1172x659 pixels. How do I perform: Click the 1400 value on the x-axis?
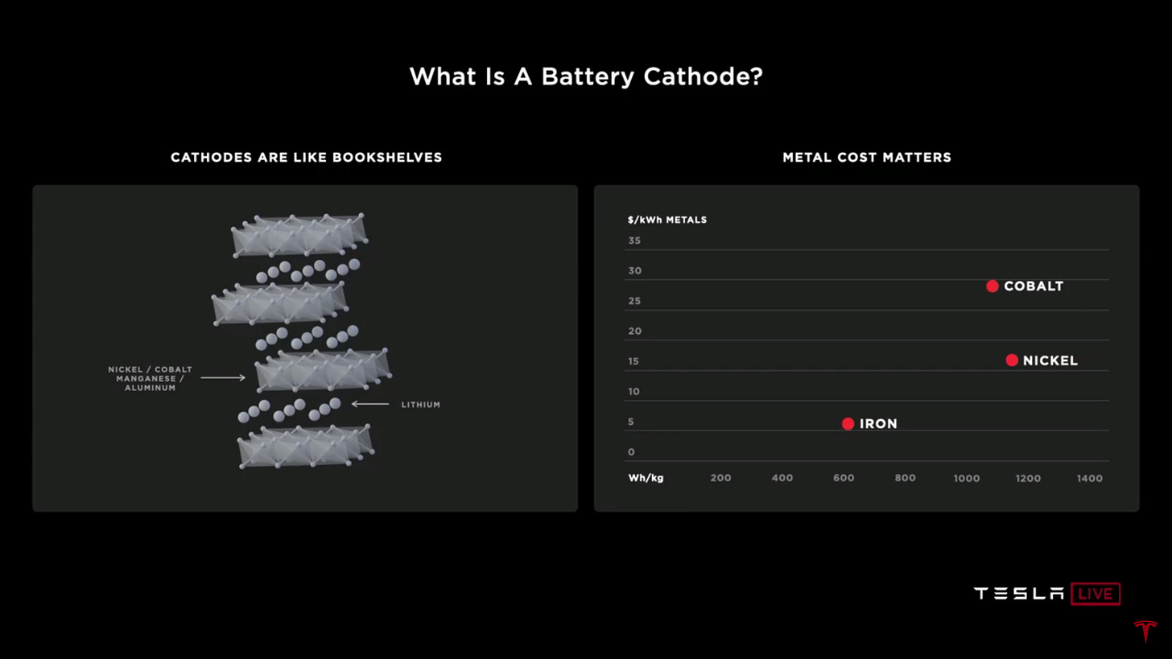1089,478
